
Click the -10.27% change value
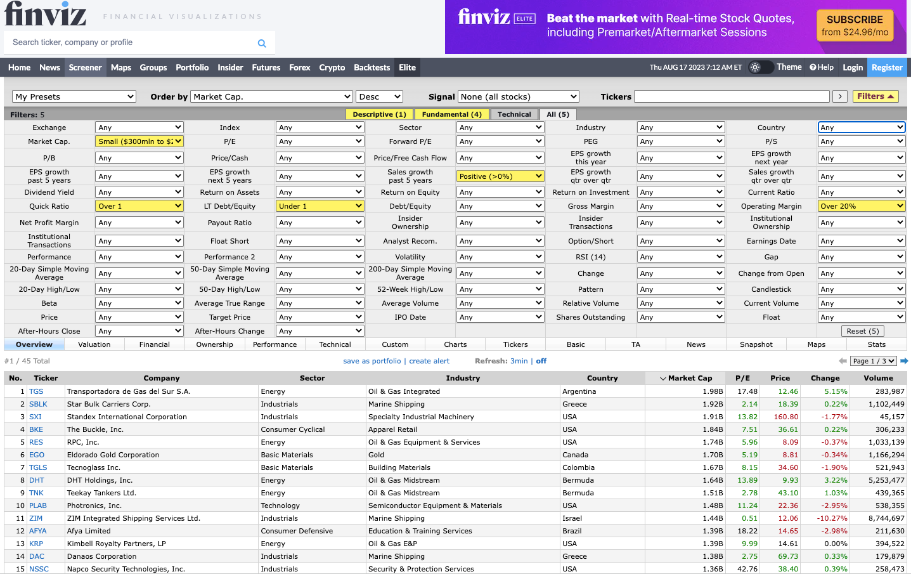(831, 518)
